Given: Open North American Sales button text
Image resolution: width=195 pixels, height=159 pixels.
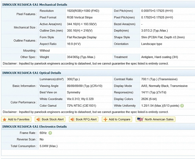Looking at the screenshot, I should coord(159,119).
